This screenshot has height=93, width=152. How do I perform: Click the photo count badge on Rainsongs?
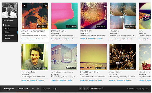click(x=103, y=26)
